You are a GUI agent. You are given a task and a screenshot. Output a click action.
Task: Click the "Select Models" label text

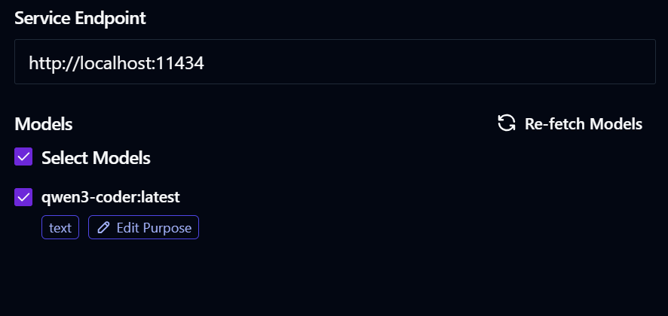96,158
